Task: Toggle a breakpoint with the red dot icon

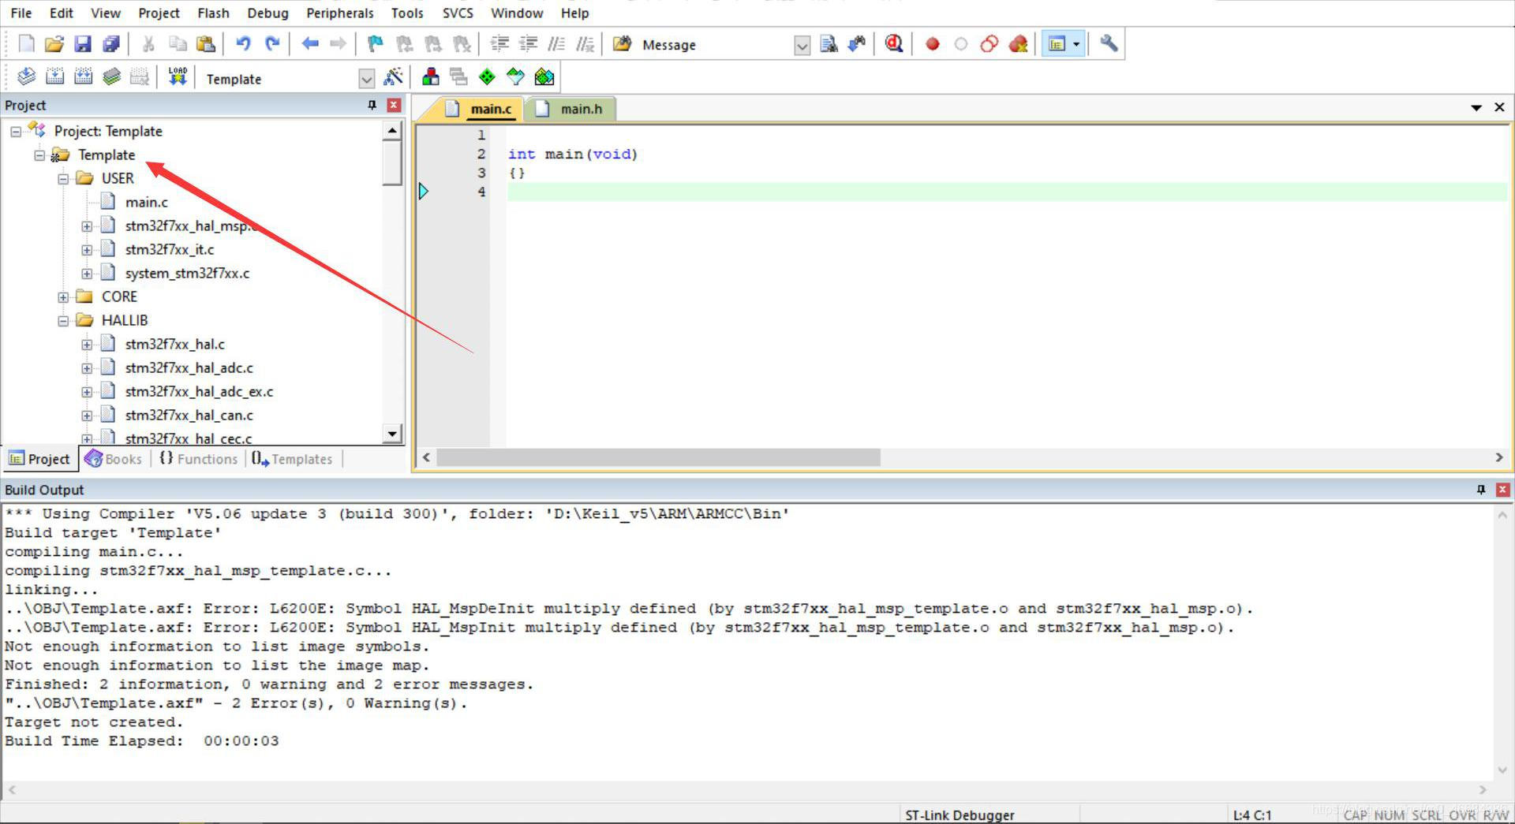Action: 932,43
